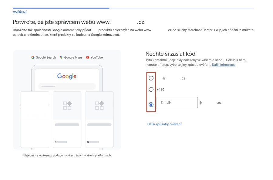Screen dimensions: 273x180
Task: Choose the +420 phone number radio option
Action: point(151,90)
